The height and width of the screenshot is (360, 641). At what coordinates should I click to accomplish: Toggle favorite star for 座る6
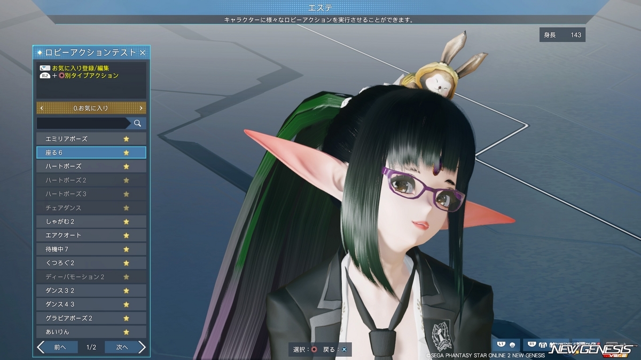point(127,153)
